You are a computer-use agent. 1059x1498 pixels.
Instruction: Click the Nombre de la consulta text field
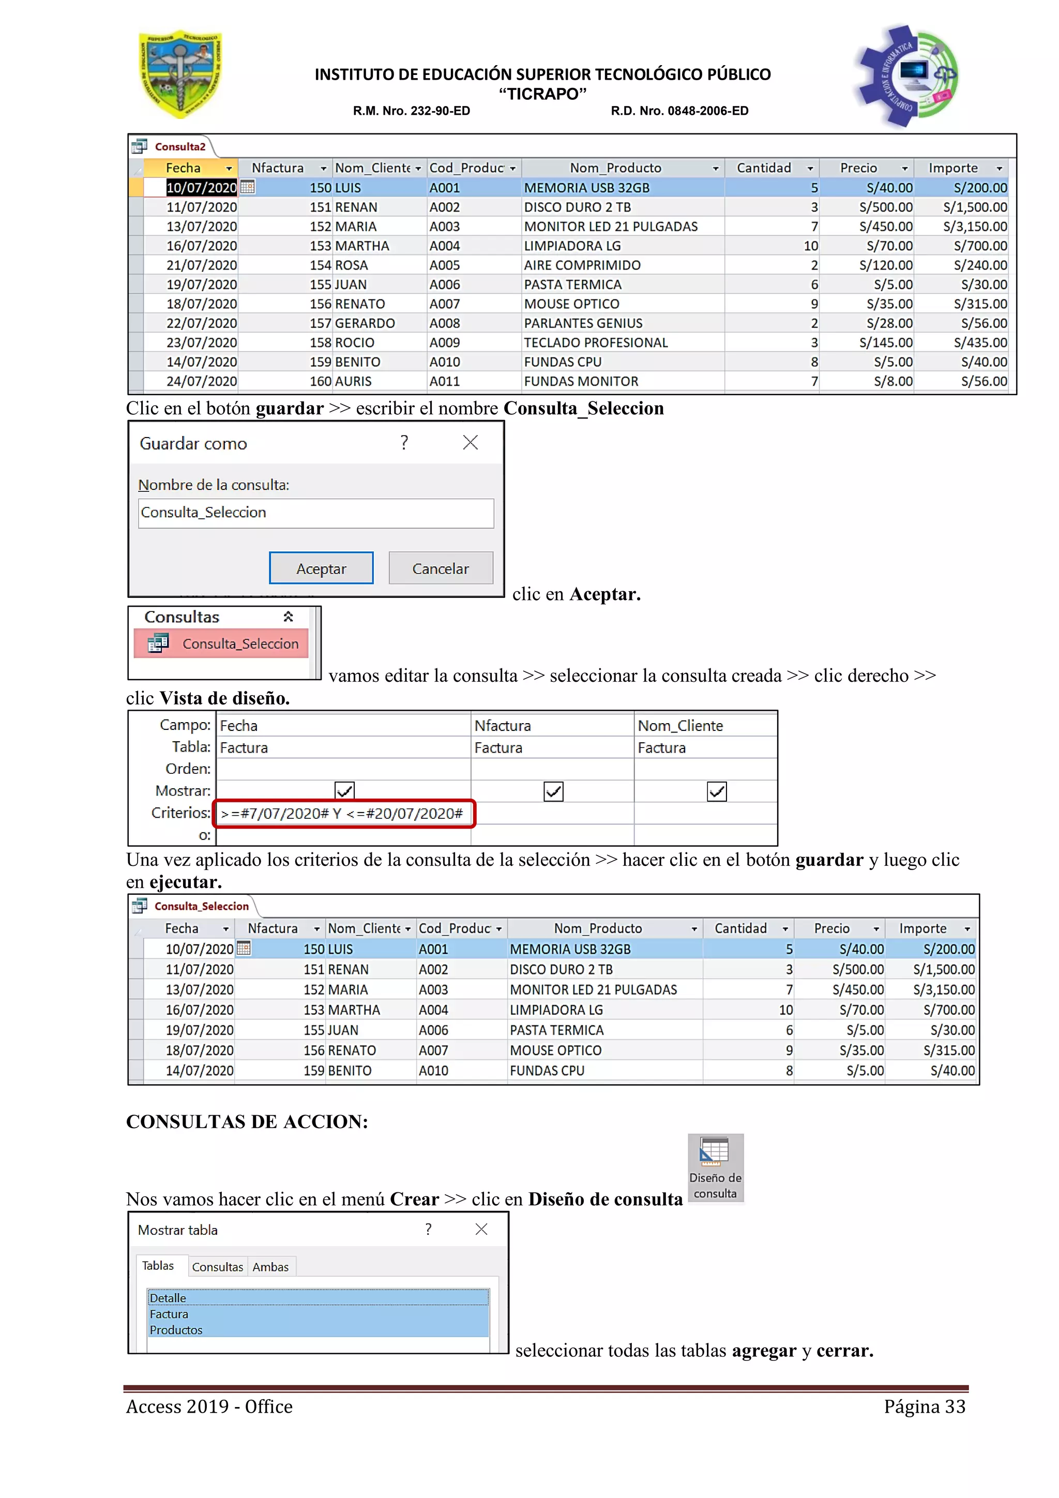click(315, 513)
